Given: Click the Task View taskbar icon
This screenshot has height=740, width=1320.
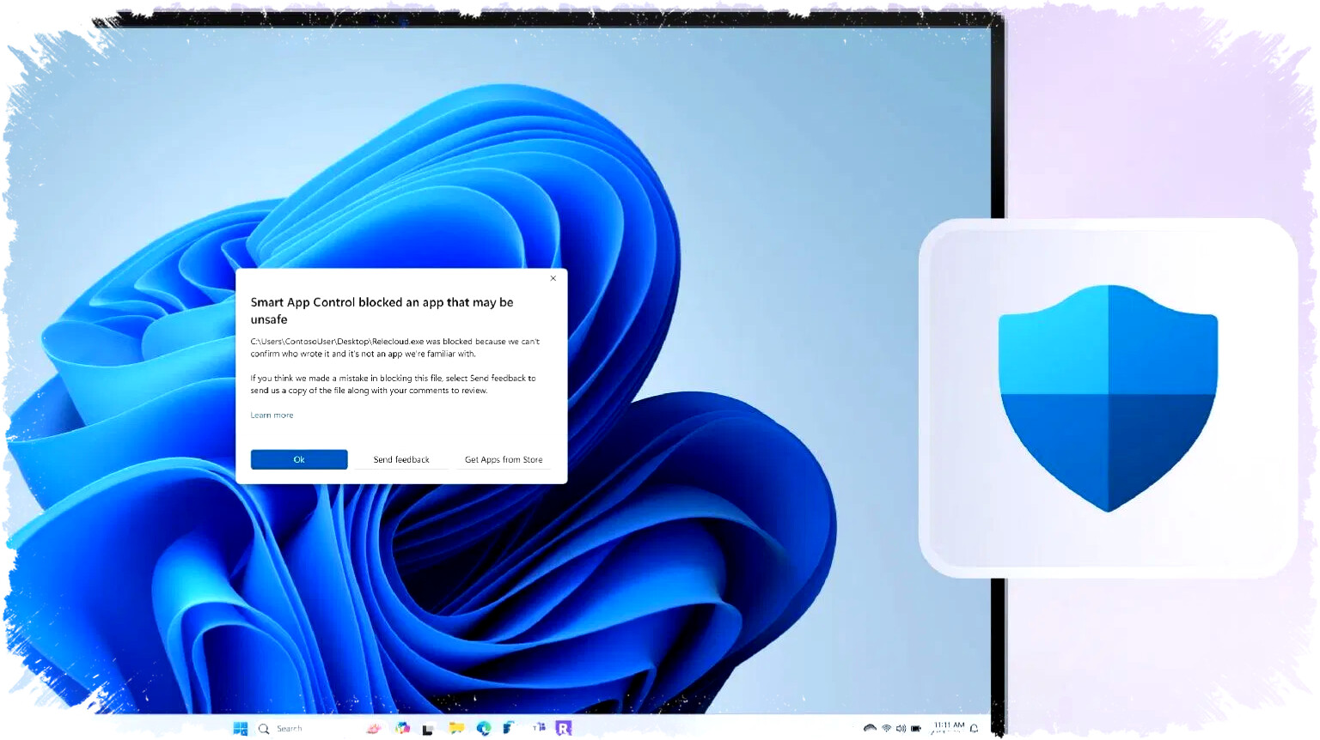Looking at the screenshot, I should point(427,729).
